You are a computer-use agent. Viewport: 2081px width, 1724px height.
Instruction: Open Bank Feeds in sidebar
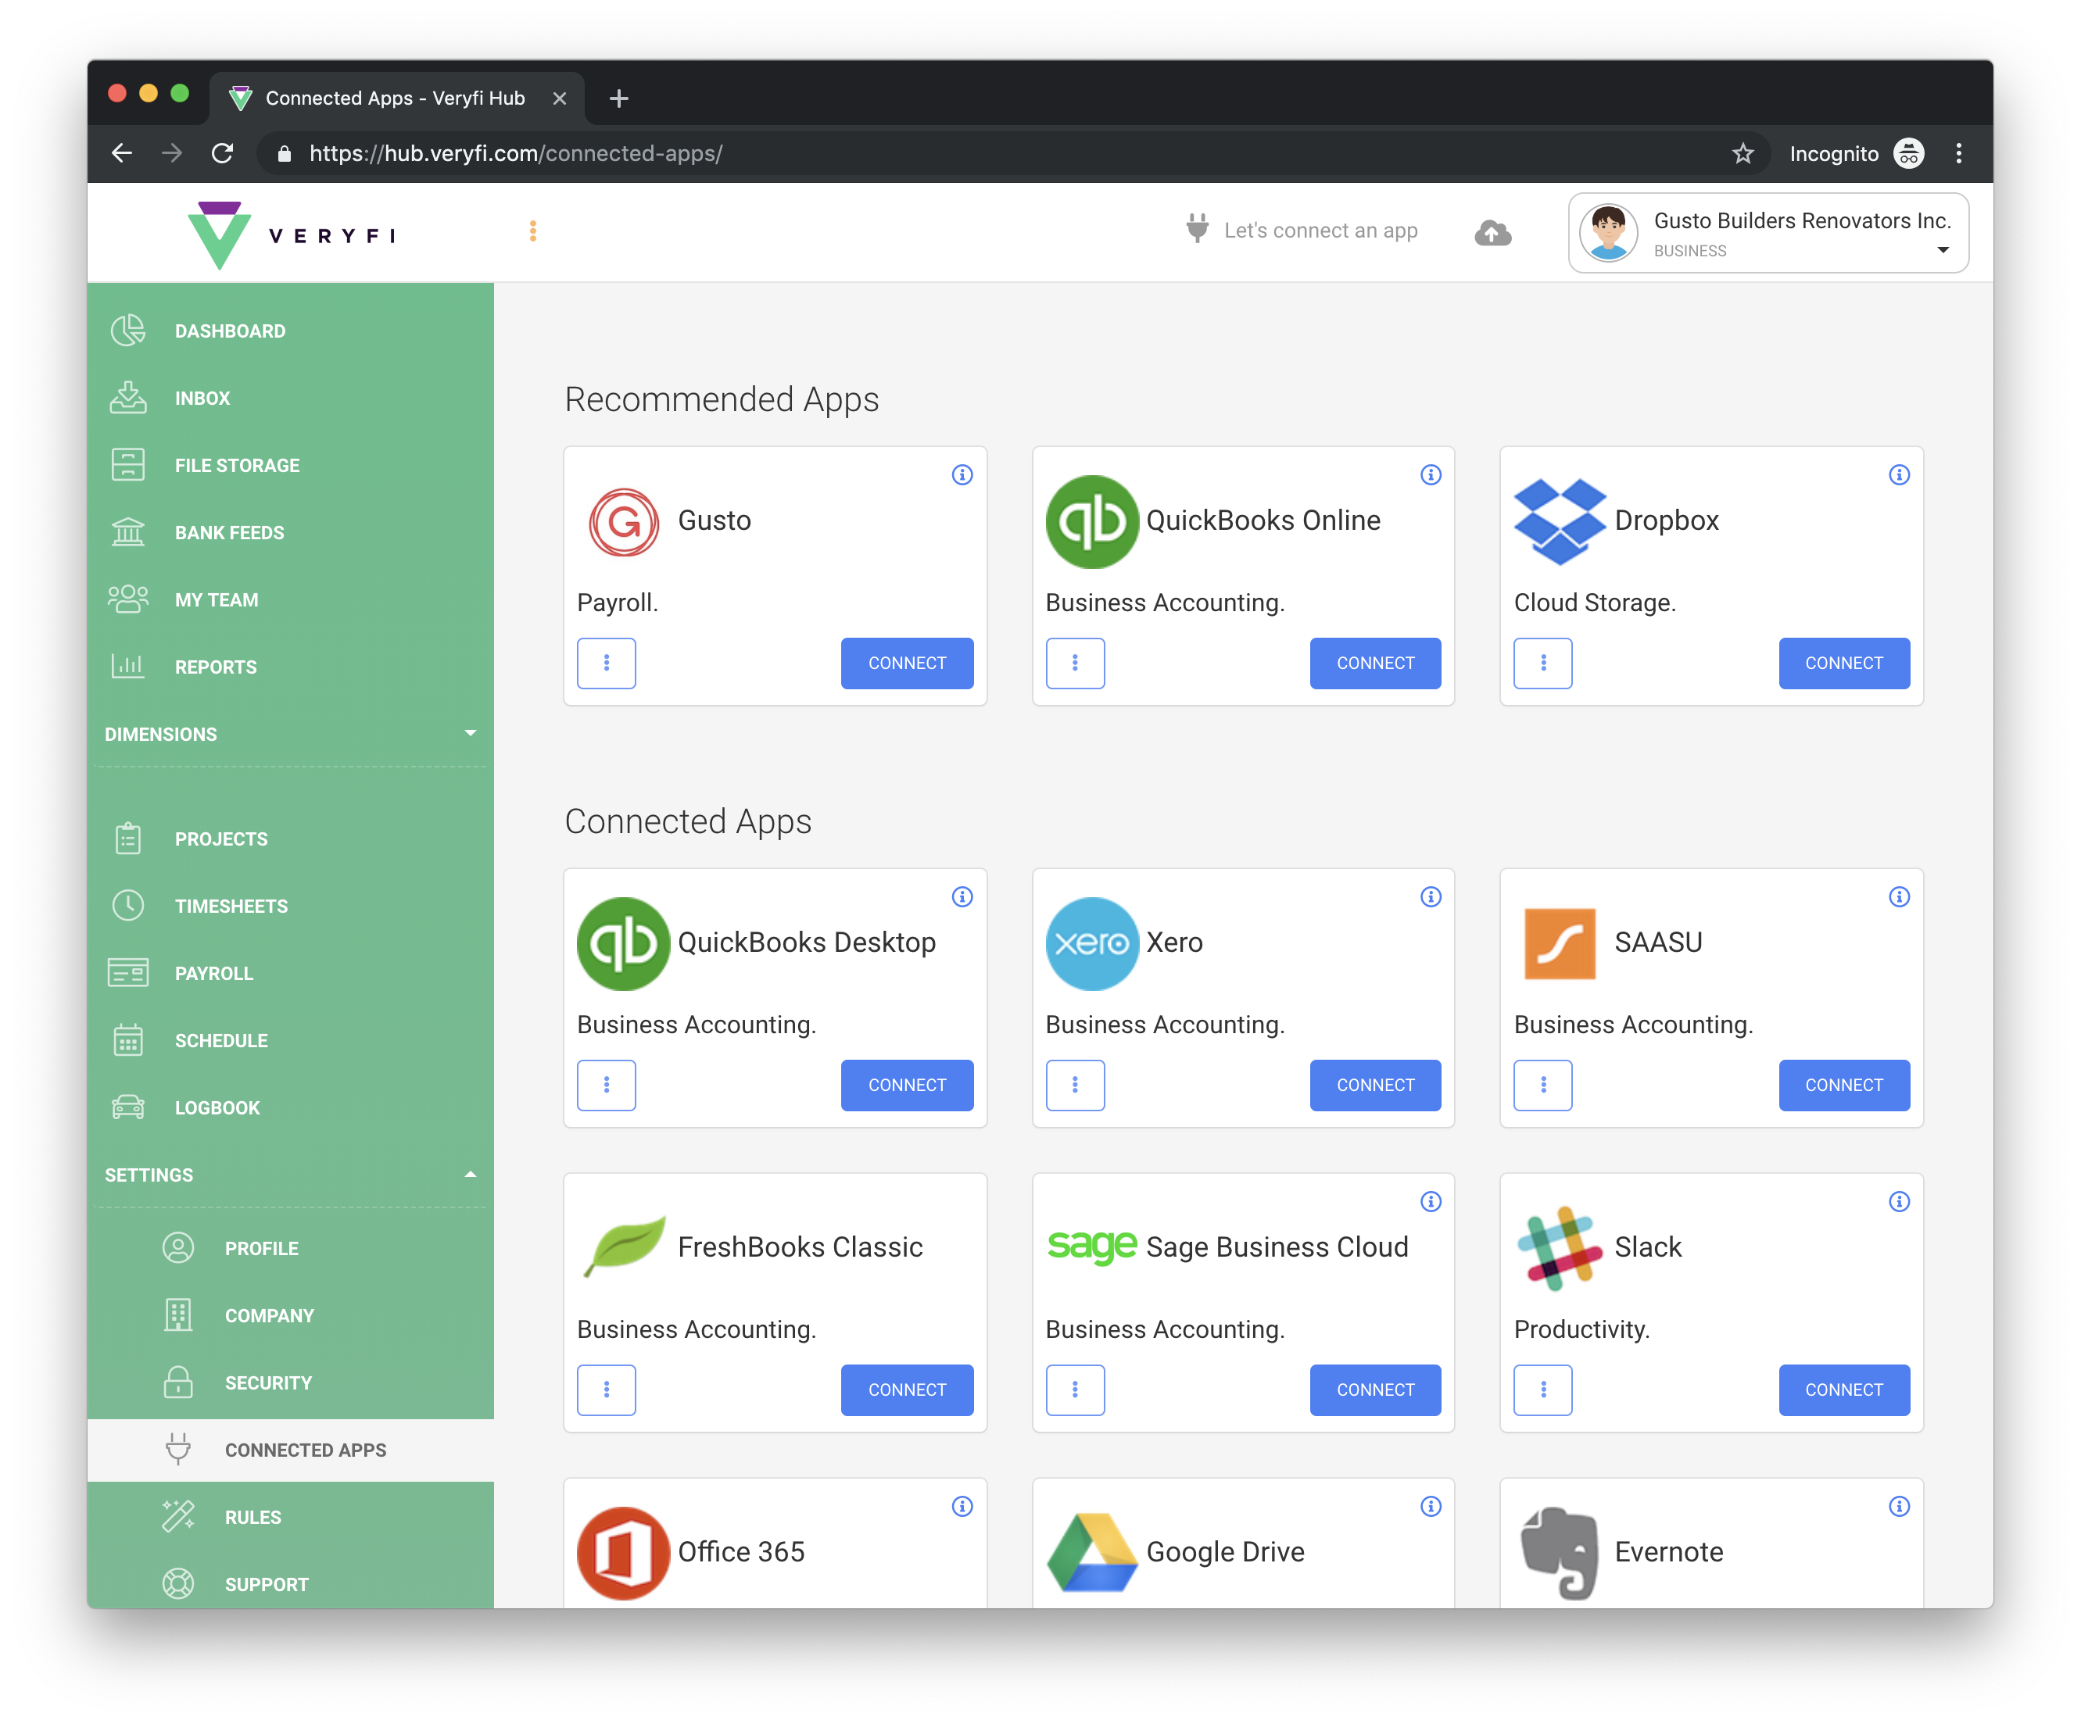pos(289,533)
